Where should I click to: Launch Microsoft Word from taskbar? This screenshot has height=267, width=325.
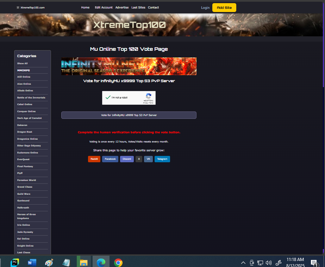click(32, 263)
